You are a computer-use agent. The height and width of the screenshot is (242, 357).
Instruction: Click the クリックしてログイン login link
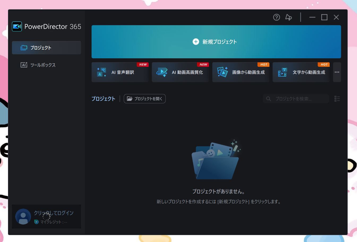pyautogui.click(x=54, y=213)
